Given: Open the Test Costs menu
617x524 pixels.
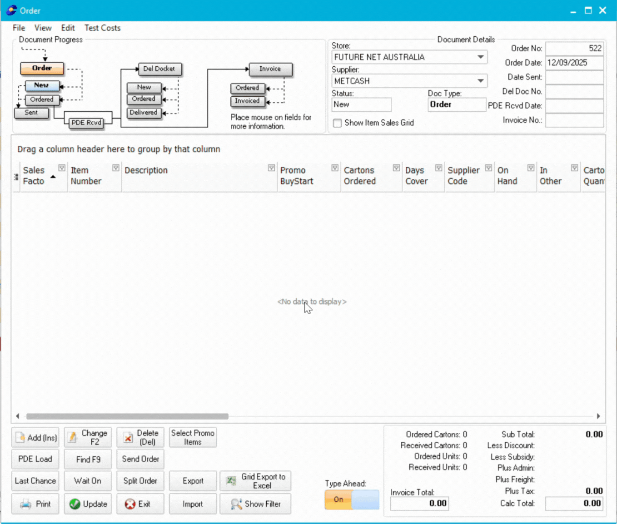Looking at the screenshot, I should pyautogui.click(x=102, y=28).
